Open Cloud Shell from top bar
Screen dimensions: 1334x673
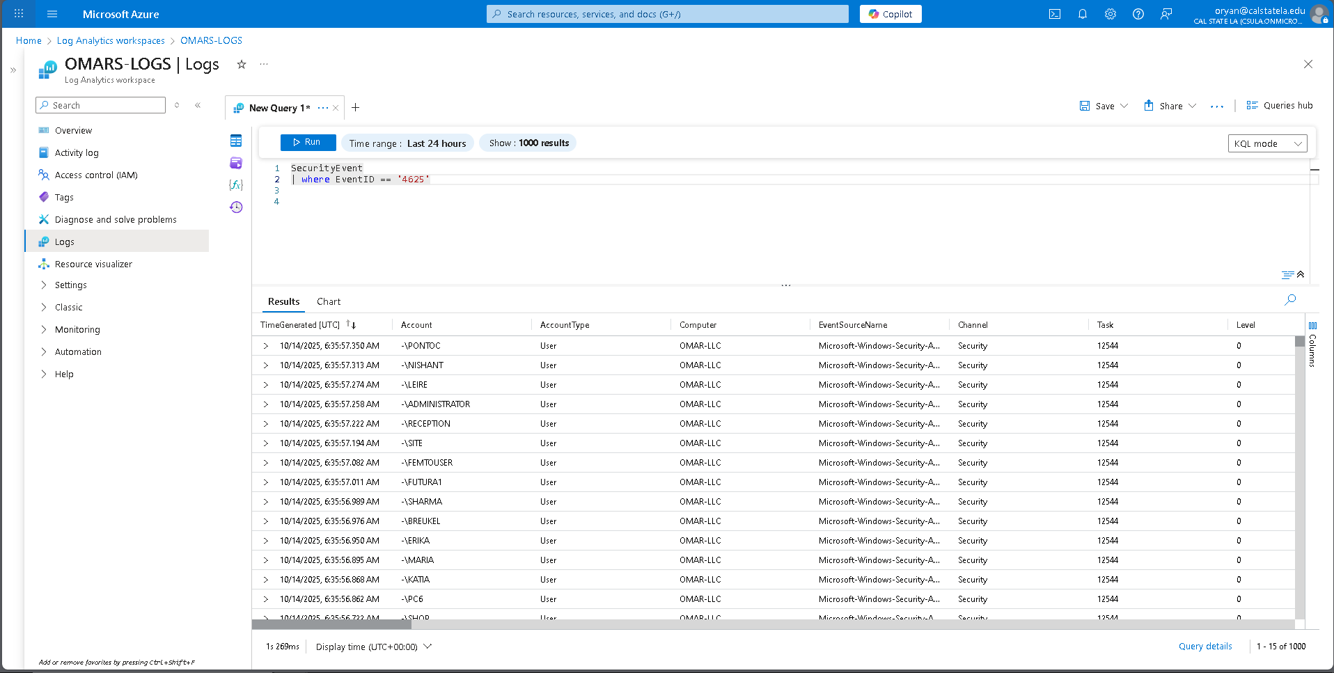coord(1055,14)
